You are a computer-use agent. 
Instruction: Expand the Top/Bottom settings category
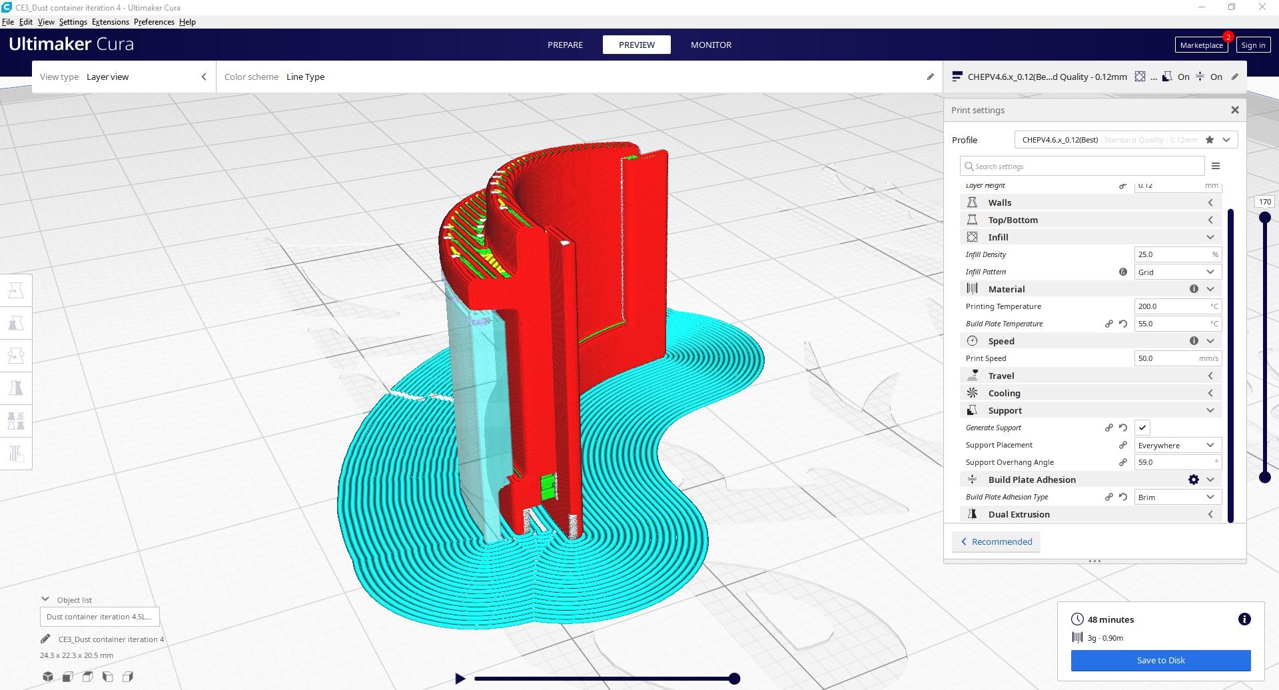click(x=1090, y=220)
